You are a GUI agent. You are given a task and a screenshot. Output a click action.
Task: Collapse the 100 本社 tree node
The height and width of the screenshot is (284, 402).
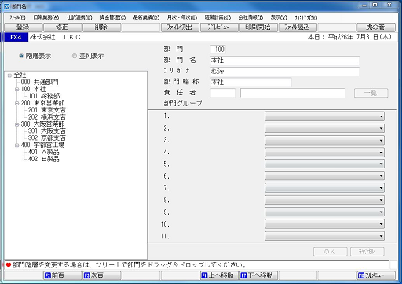click(x=16, y=90)
